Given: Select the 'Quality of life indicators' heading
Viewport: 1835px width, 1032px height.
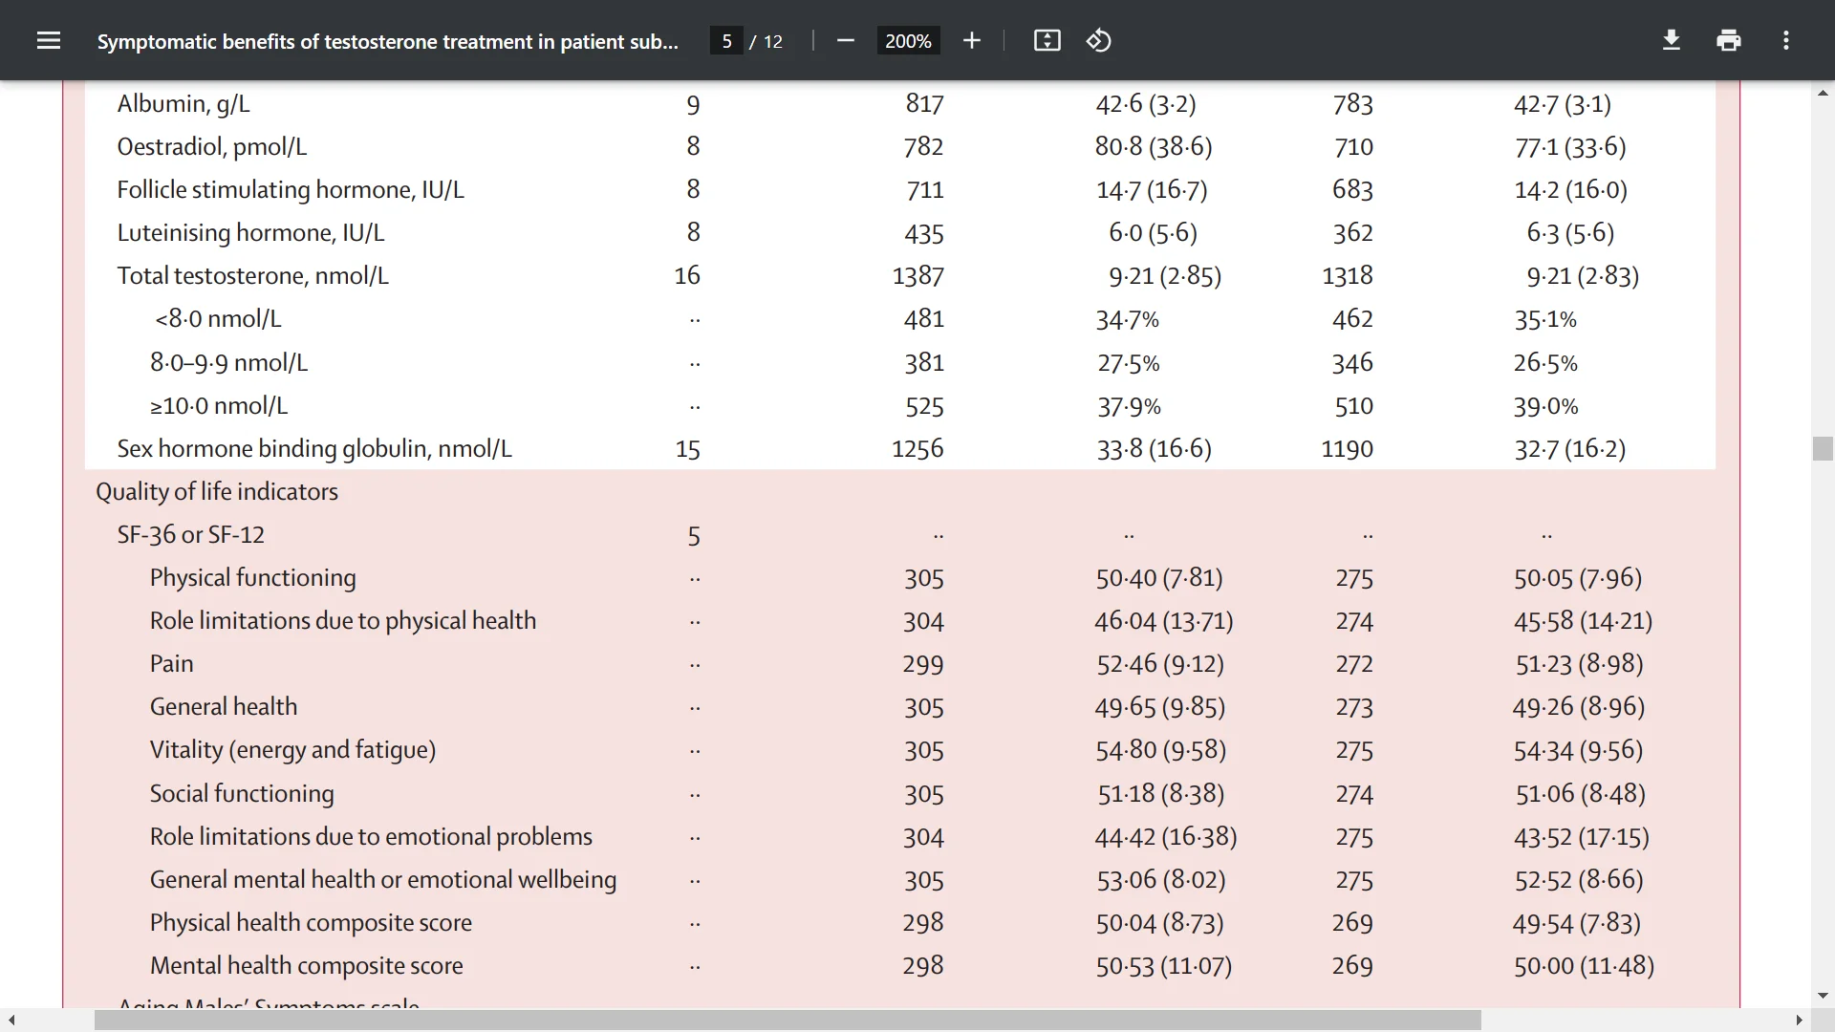Looking at the screenshot, I should [x=217, y=492].
